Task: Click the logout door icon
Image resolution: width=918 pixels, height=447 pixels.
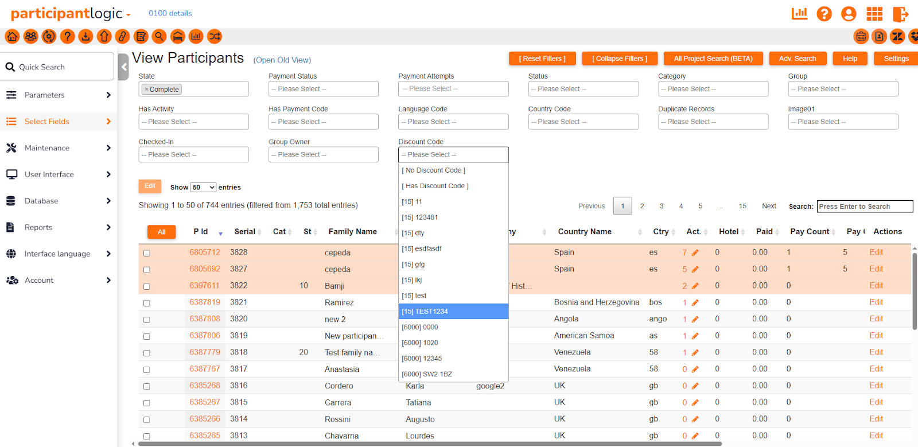Action: (x=900, y=14)
